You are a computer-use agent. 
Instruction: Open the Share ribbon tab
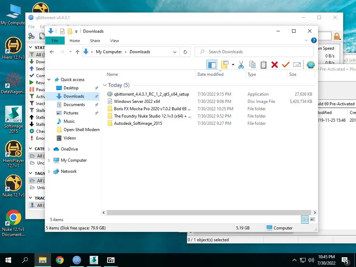95,41
